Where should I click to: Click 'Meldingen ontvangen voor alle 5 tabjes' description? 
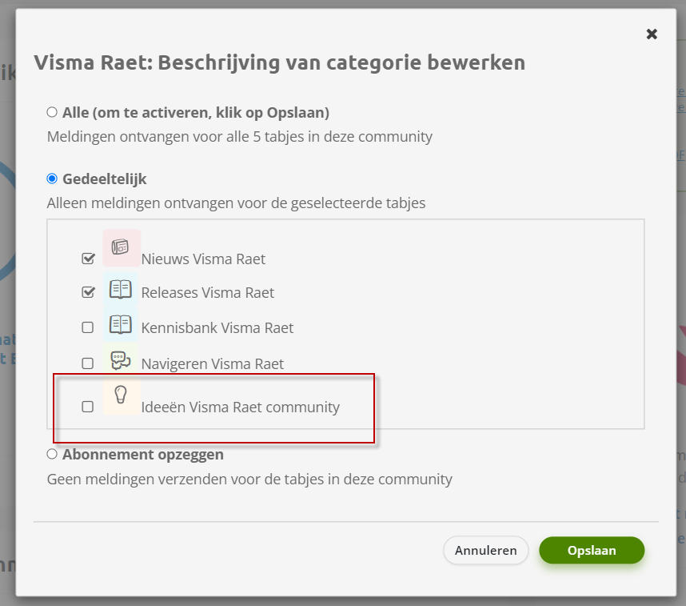click(x=240, y=137)
